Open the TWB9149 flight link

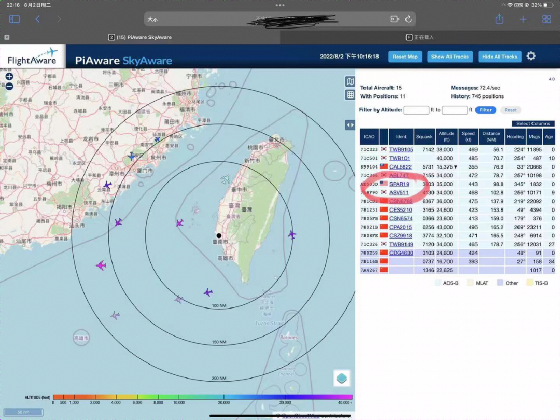pyautogui.click(x=401, y=244)
